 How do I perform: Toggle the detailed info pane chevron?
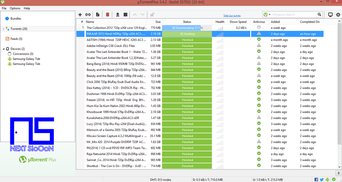339,173
